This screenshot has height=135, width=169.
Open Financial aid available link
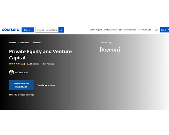46,85
